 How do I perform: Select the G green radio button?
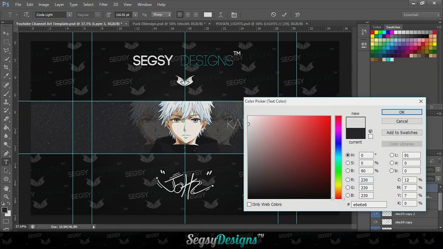pyautogui.click(x=348, y=187)
